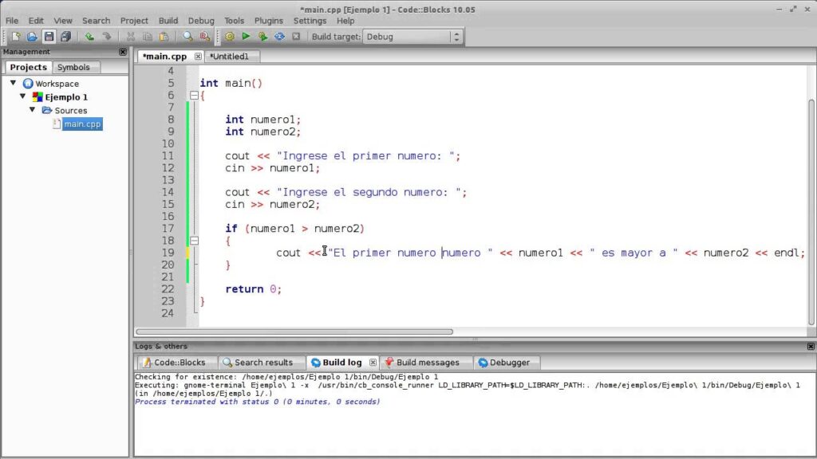Collapse the Sources folder in the project tree
The width and height of the screenshot is (817, 459).
[x=33, y=110]
